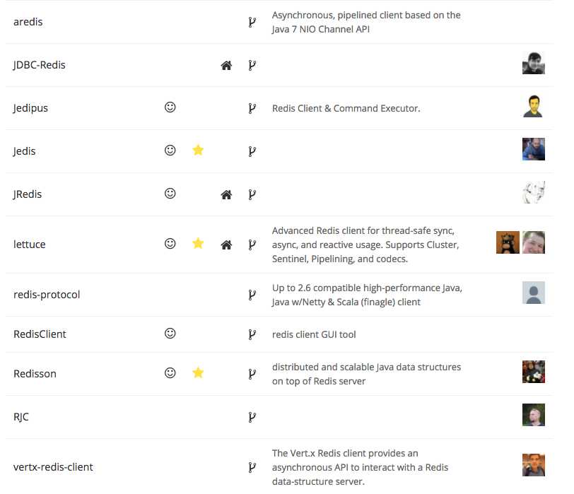
Task: Click 'The Vert.x Redis client provides' description
Action: tap(360, 467)
